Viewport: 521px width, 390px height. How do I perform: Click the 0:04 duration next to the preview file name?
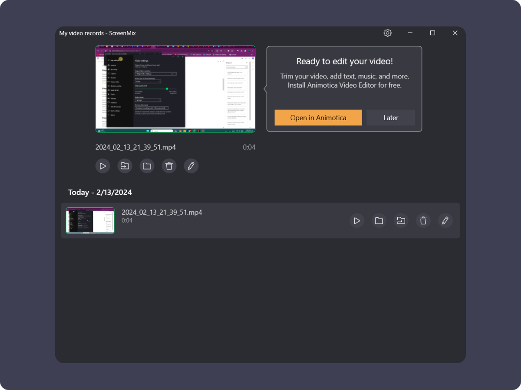pos(249,147)
